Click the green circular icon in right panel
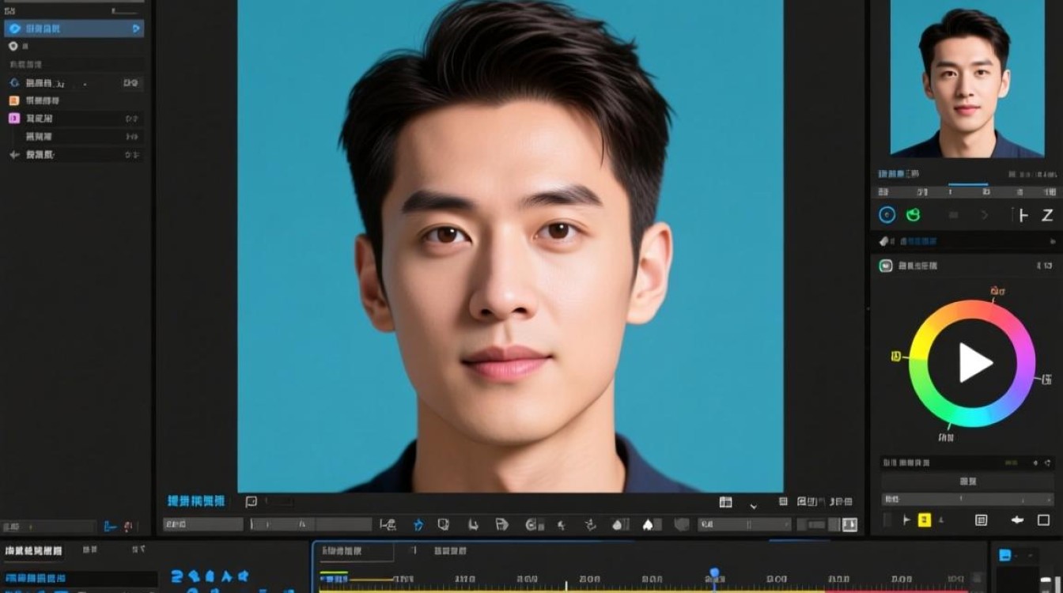The width and height of the screenshot is (1063, 593). pyautogui.click(x=914, y=214)
